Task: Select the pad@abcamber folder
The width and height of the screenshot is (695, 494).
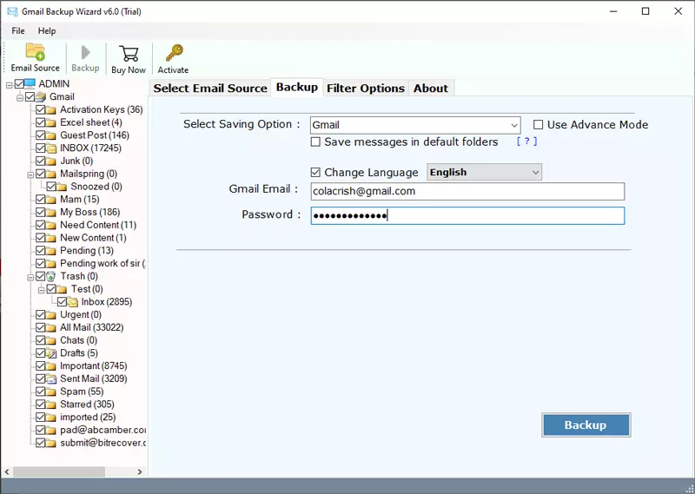Action: pyautogui.click(x=103, y=431)
